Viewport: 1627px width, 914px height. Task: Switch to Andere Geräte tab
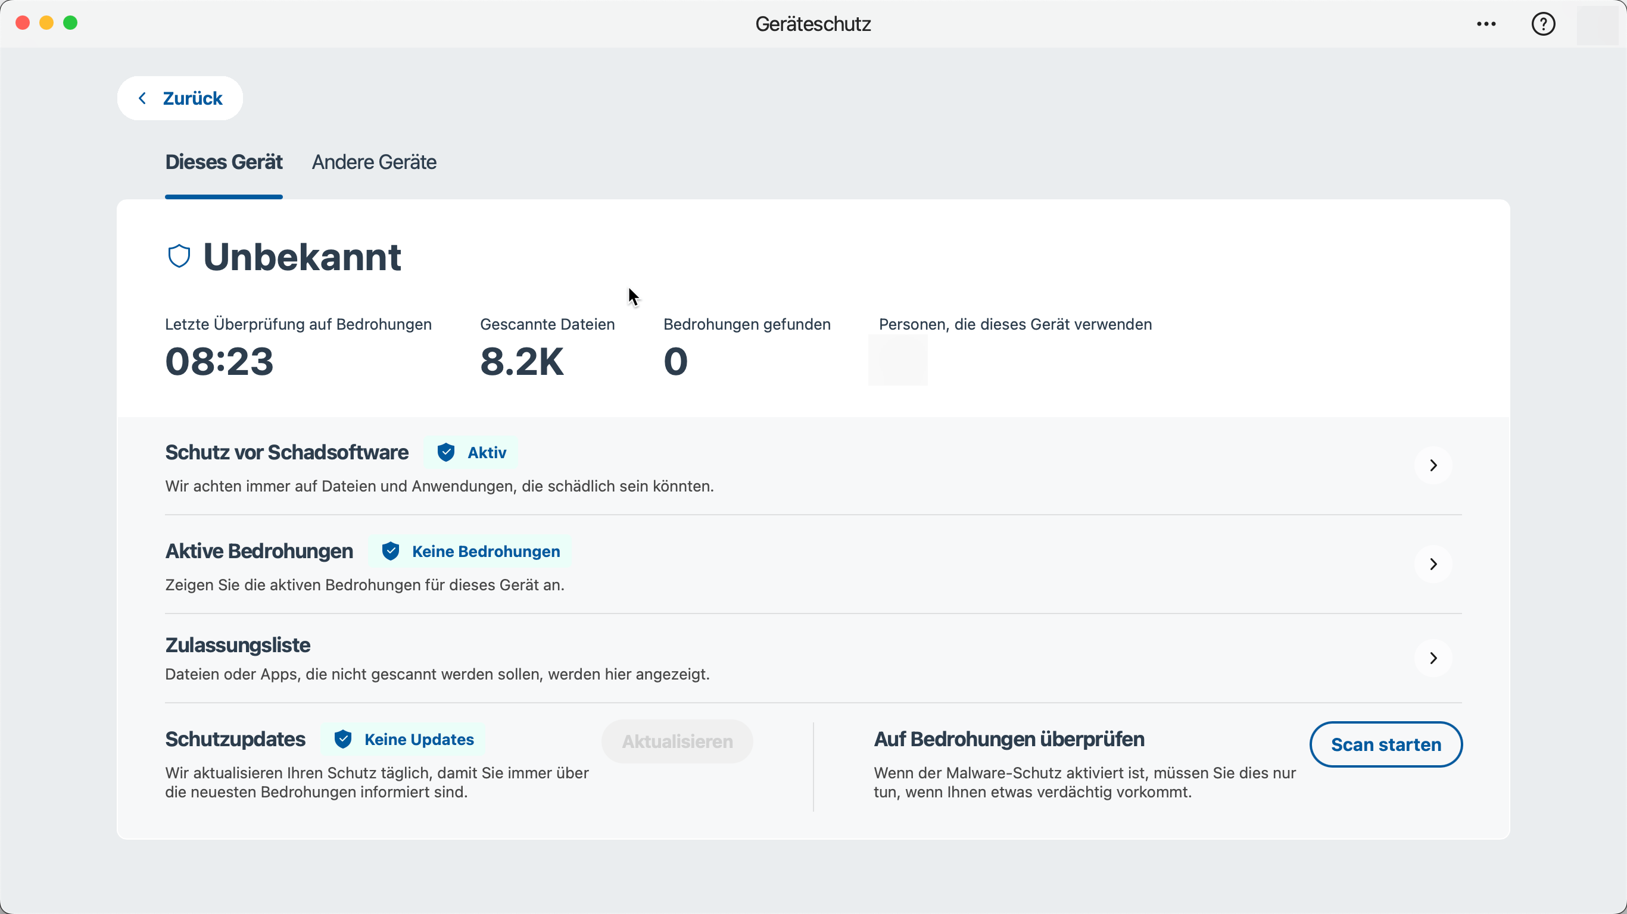tap(374, 162)
